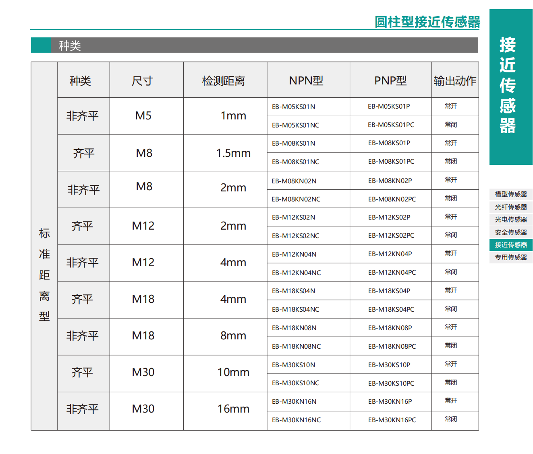The height and width of the screenshot is (454, 533).
Task: Click 常开 in the EB-M05KS01N row
Action: pos(451,106)
